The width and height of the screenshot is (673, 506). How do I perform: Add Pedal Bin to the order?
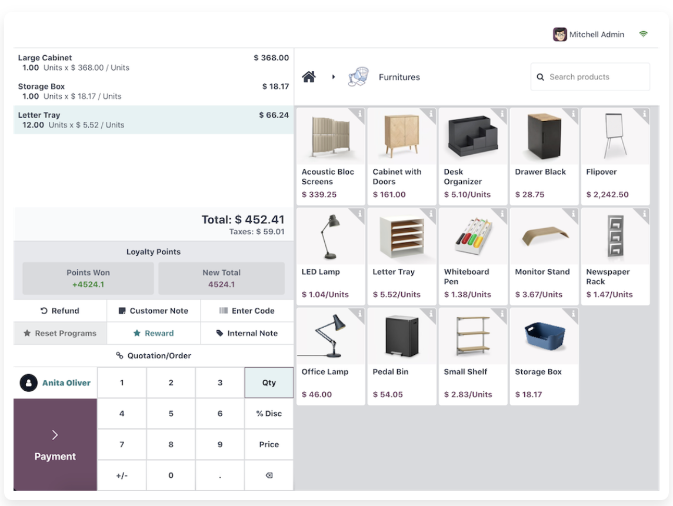402,357
